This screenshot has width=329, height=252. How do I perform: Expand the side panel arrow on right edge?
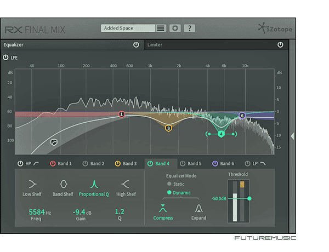[292, 136]
